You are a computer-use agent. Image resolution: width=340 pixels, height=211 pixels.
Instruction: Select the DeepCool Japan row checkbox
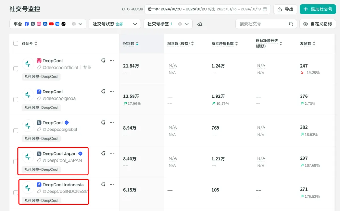click(x=15, y=162)
